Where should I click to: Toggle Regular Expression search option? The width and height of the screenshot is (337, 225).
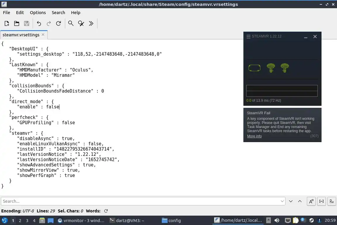coord(332,201)
